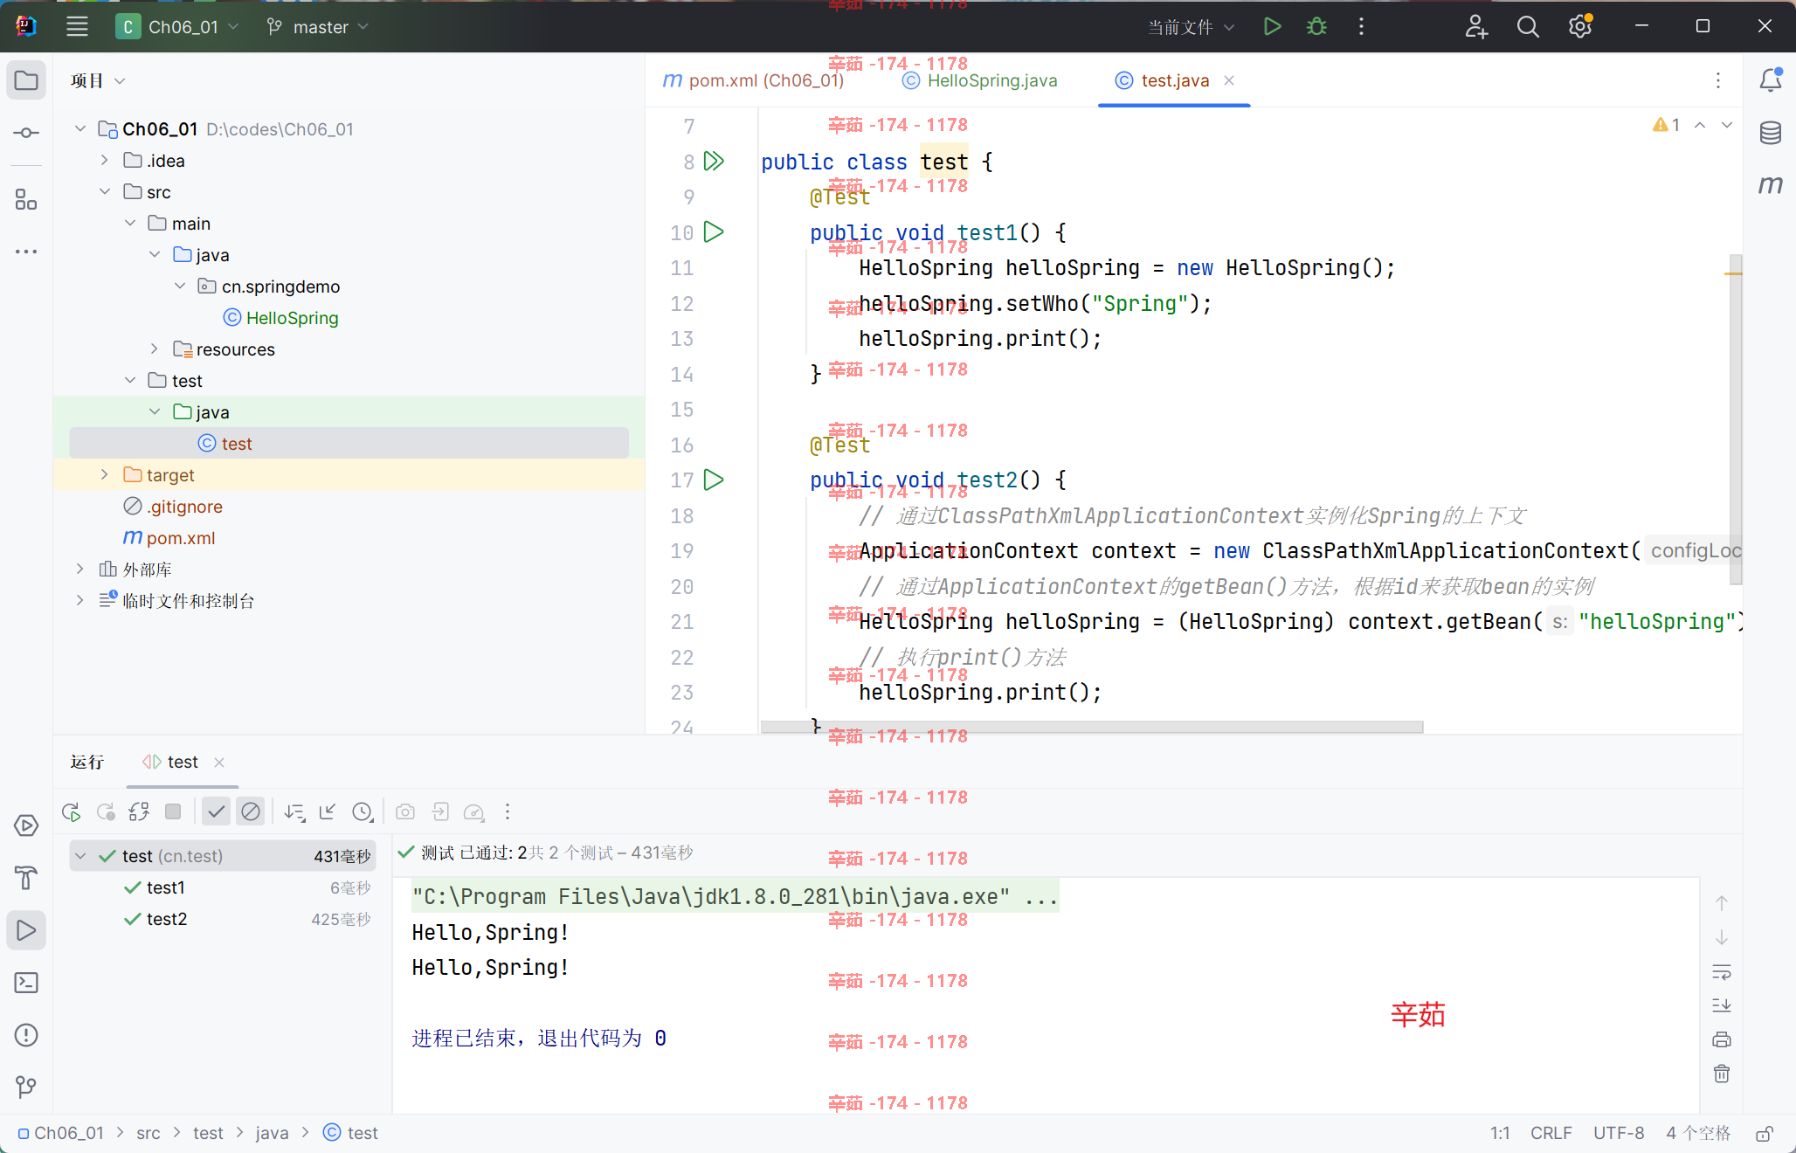Viewport: 1796px width, 1153px height.
Task: Open test history clock
Action: pyautogui.click(x=363, y=812)
